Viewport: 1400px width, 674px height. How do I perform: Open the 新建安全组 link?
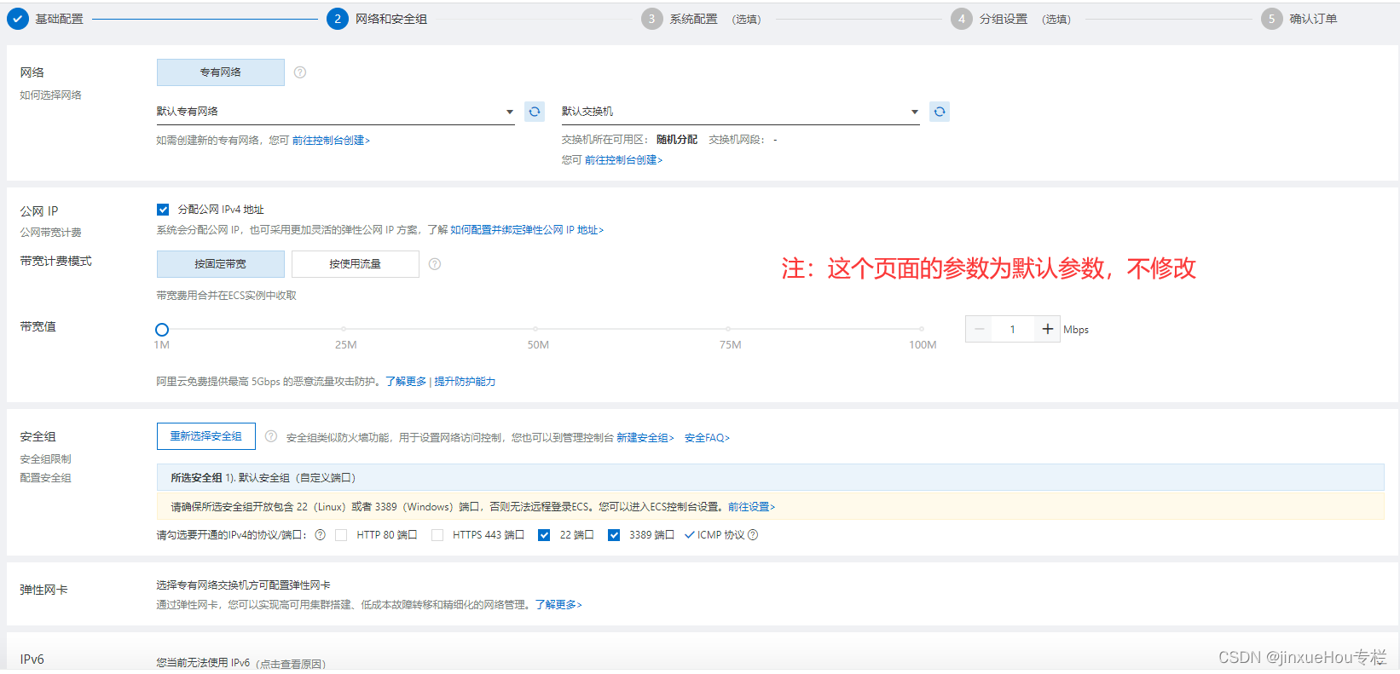click(645, 438)
